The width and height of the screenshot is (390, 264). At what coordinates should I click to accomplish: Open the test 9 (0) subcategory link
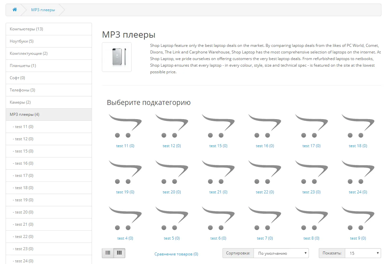click(x=358, y=238)
